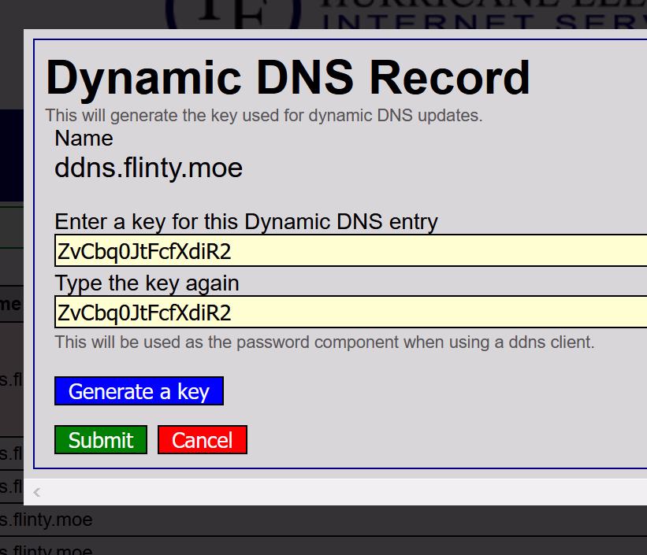
Task: Click the left arrow on horizontal scrollbar
Action: 36,493
